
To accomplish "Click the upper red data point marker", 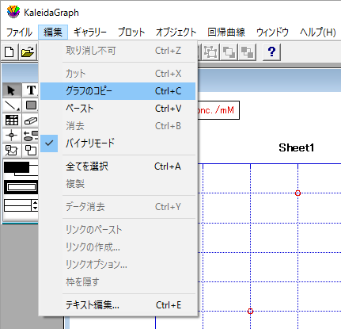I will (x=297, y=193).
